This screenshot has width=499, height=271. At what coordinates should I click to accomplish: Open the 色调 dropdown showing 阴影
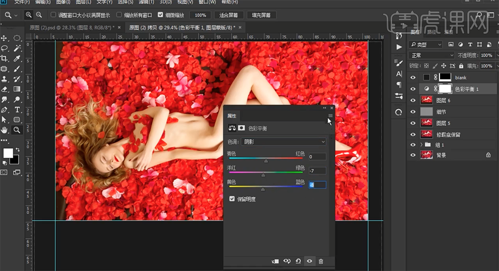point(284,142)
